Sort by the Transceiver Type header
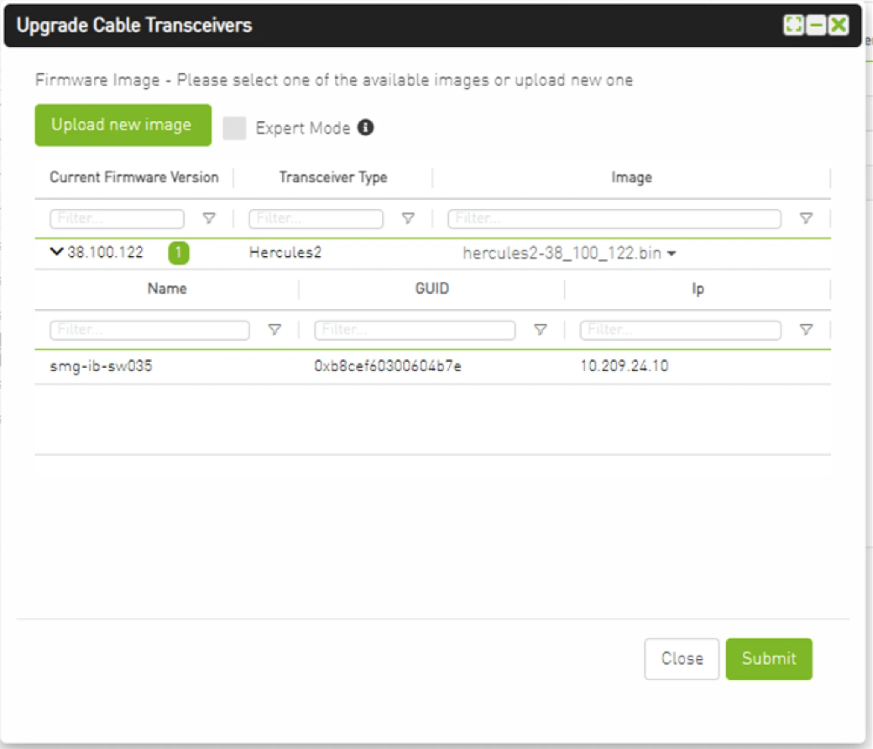This screenshot has width=873, height=749. click(333, 177)
